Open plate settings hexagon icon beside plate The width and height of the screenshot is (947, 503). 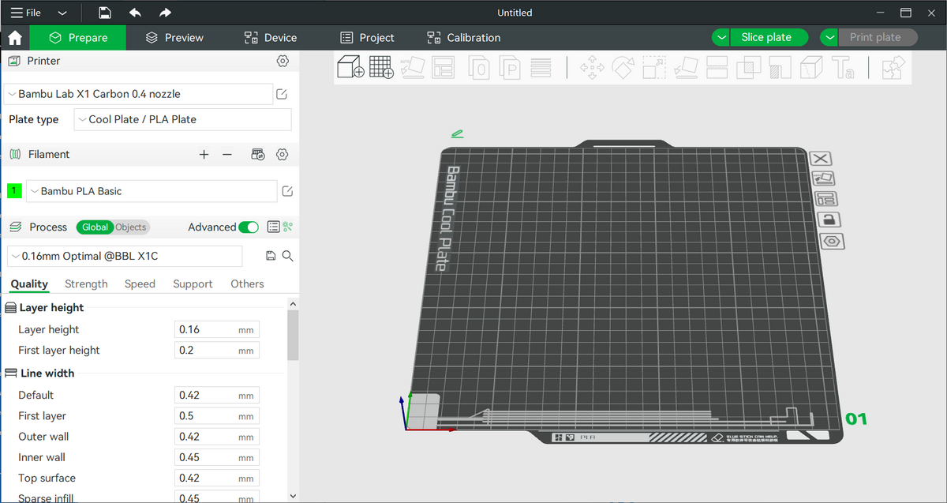[831, 241]
